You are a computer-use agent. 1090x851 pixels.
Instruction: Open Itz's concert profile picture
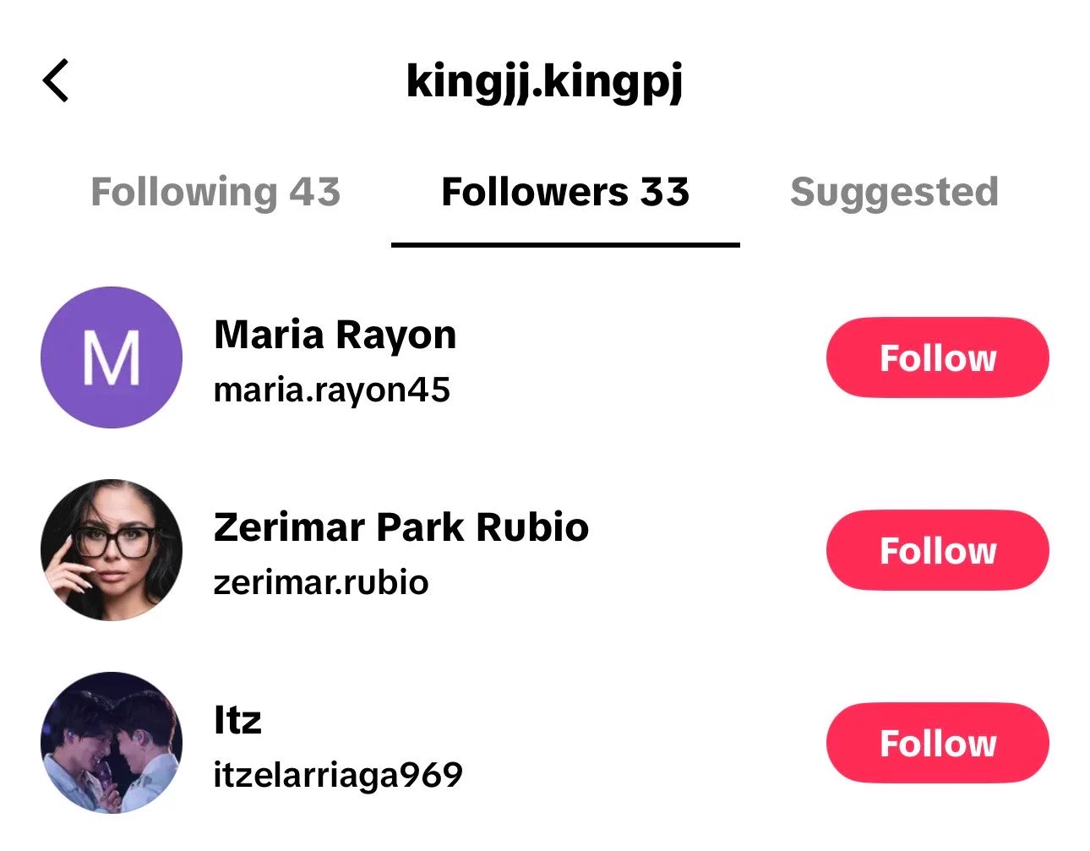[x=112, y=743]
